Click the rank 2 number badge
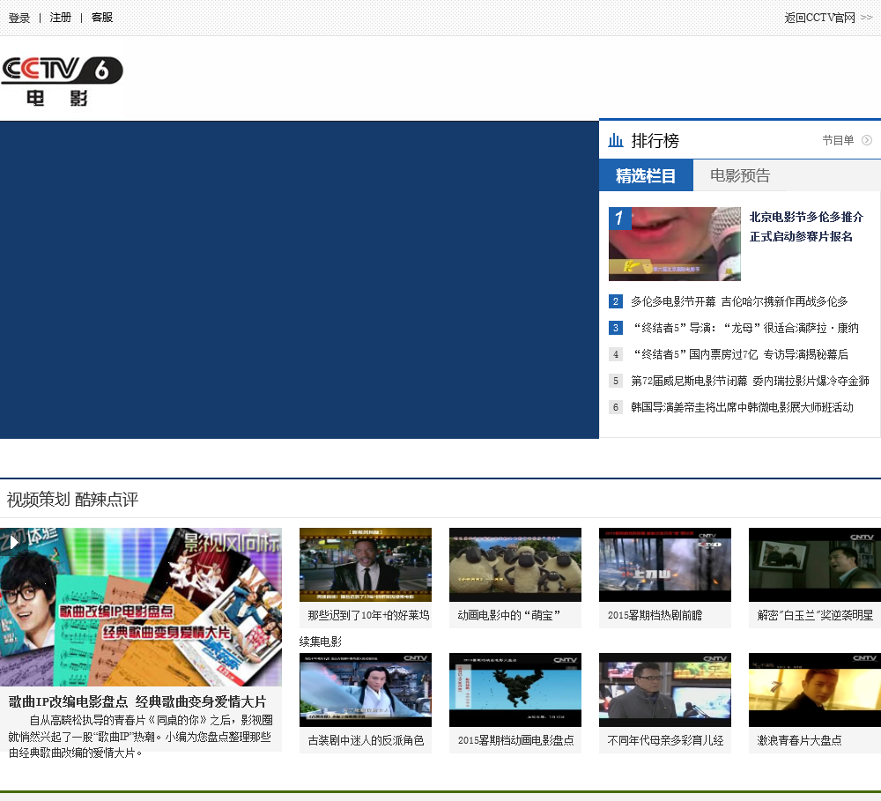Viewport: 881px width, 801px height. click(x=616, y=301)
